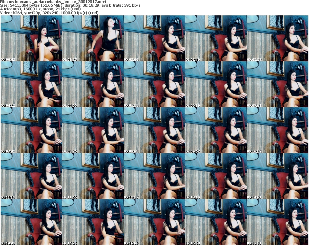Click the Audio line reading mp3, 16000 Hz
The image size is (309, 245).
40,9
